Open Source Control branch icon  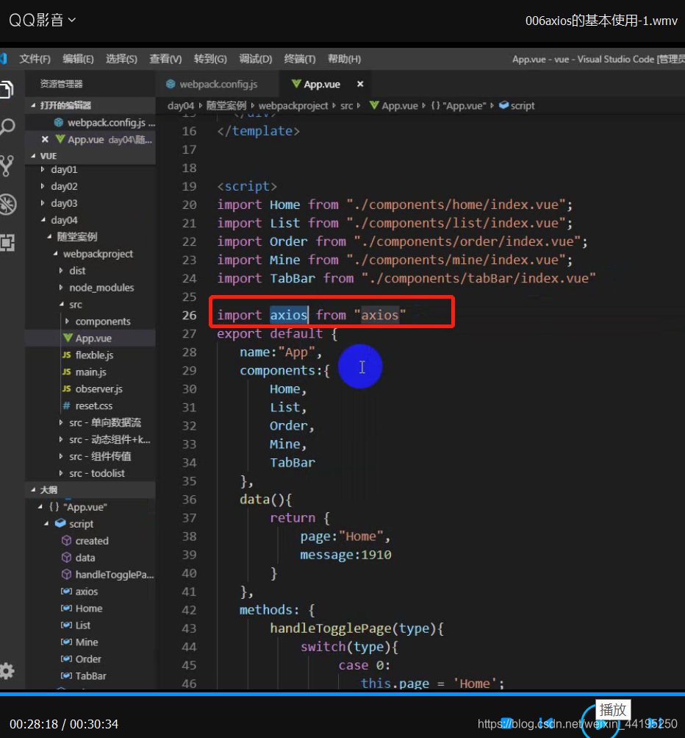pos(7,166)
